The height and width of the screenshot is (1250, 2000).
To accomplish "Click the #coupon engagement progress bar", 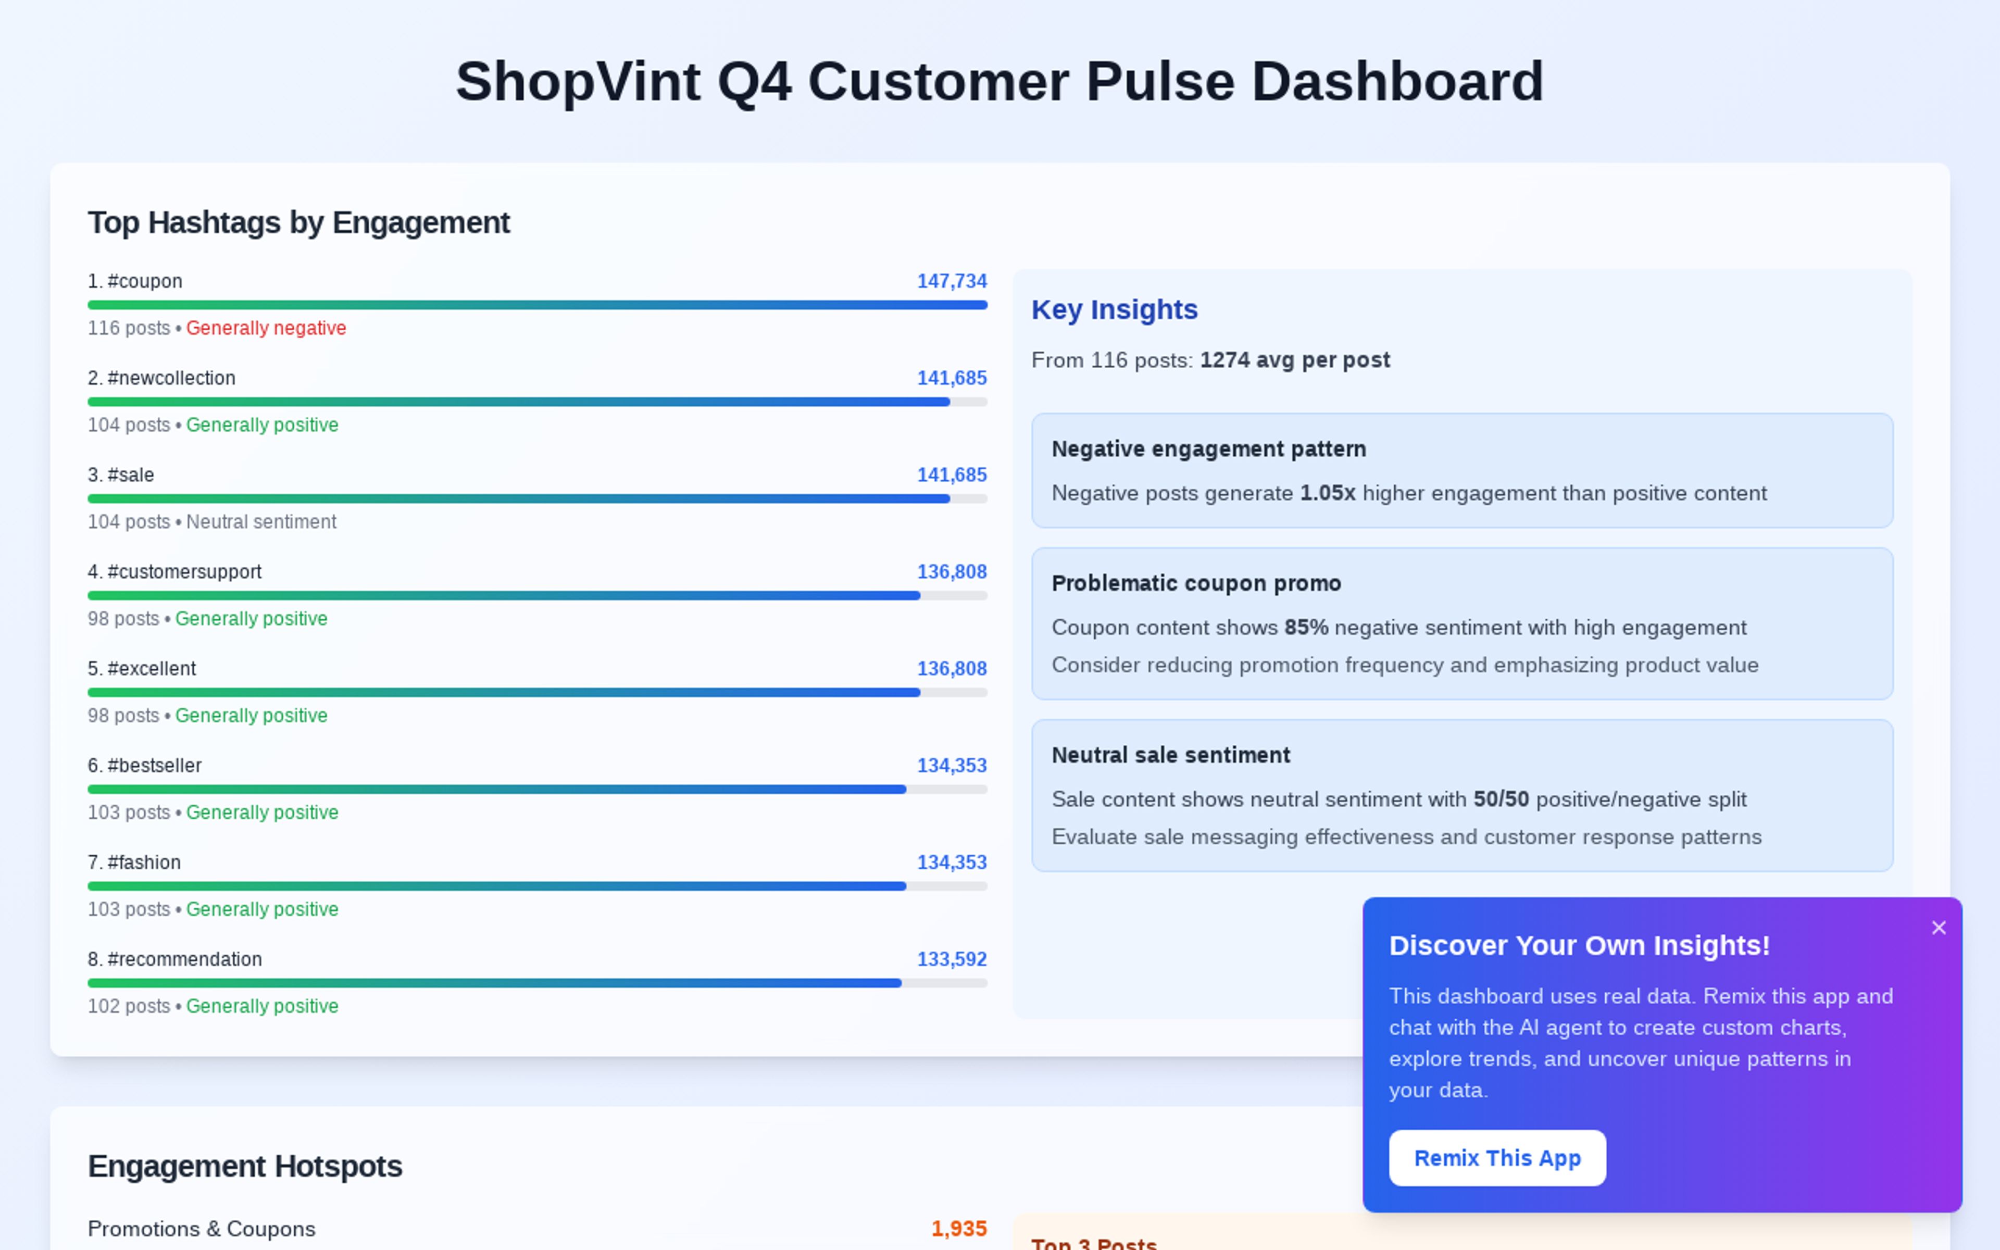I will [537, 304].
